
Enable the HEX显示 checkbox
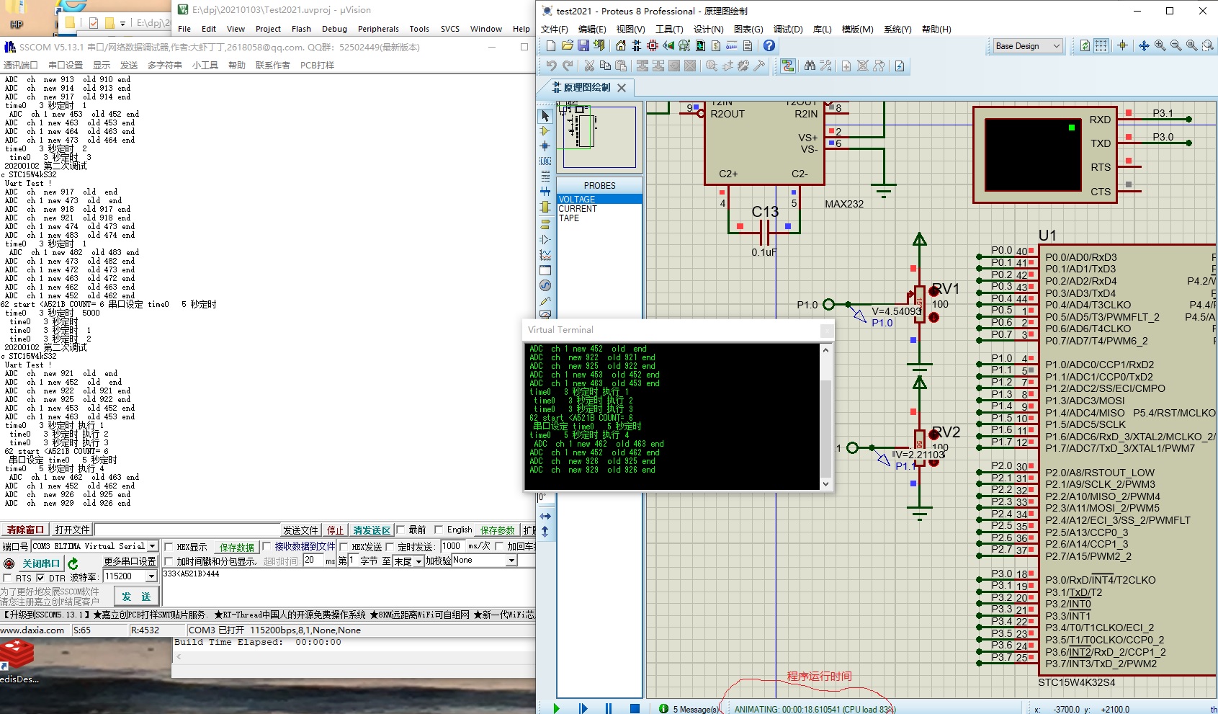point(169,547)
